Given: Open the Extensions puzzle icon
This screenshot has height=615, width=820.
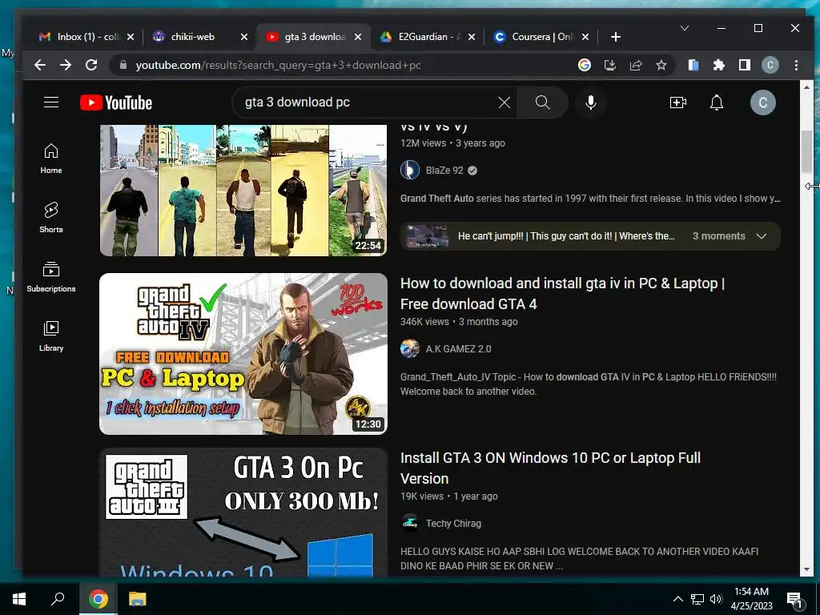Looking at the screenshot, I should (719, 66).
